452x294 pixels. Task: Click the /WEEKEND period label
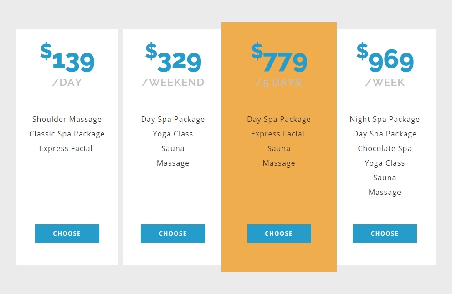tap(173, 82)
